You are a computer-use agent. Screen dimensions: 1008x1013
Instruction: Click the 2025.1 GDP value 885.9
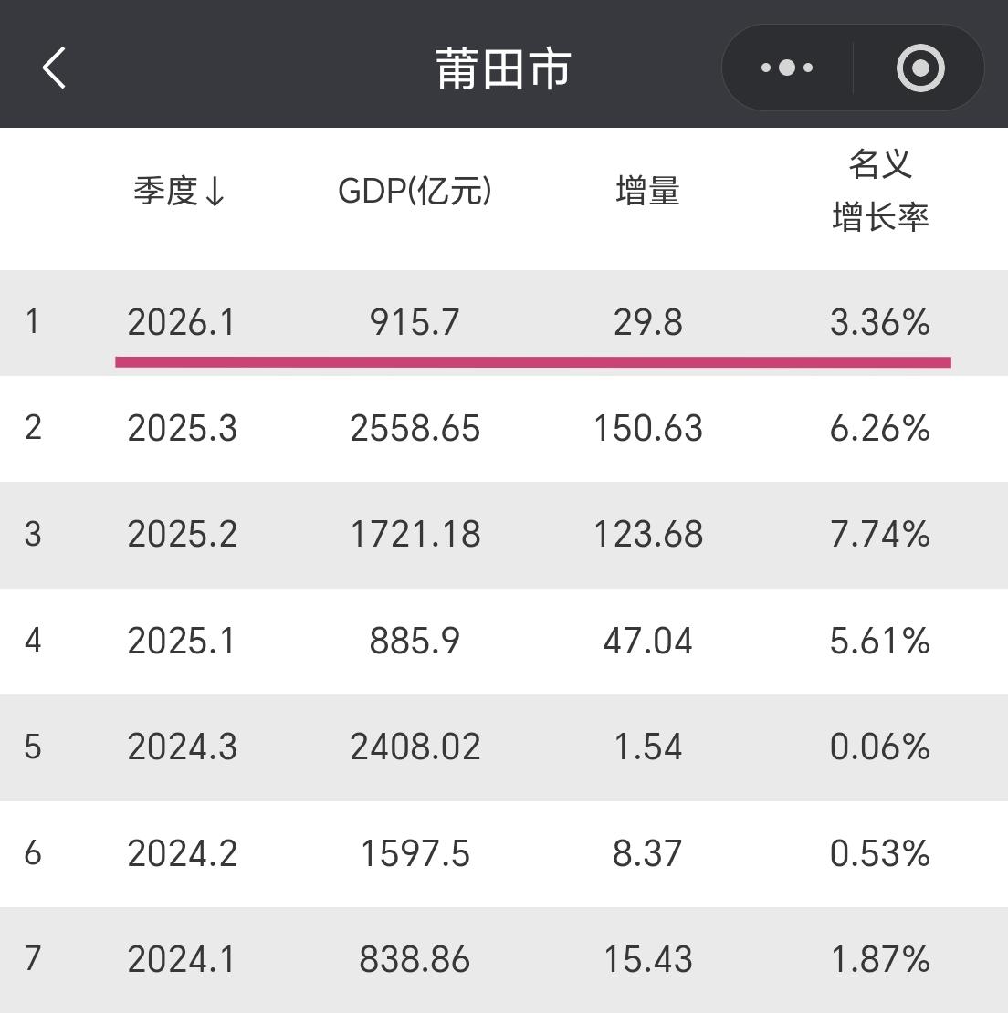click(415, 642)
